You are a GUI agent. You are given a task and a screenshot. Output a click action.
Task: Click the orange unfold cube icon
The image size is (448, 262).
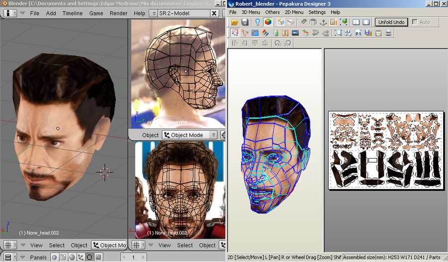281,22
